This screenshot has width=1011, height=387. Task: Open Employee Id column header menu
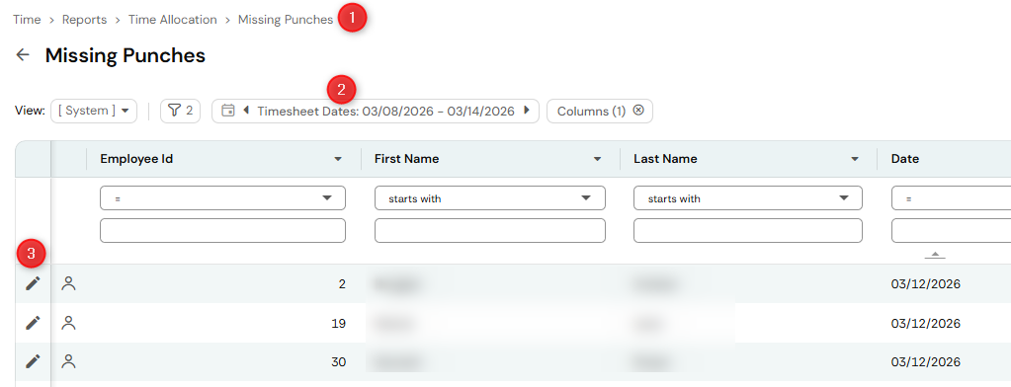pyautogui.click(x=338, y=159)
